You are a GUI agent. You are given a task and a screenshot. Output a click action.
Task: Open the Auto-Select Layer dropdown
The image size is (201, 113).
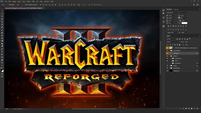[19, 5]
